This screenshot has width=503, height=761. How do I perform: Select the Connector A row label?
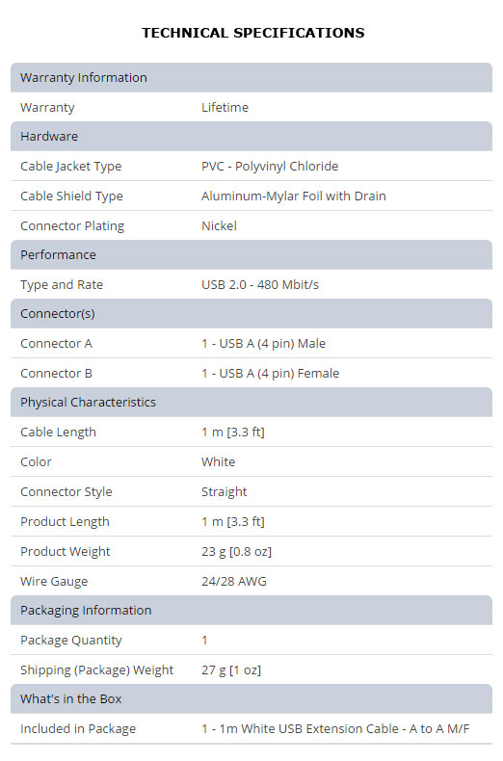[56, 344]
